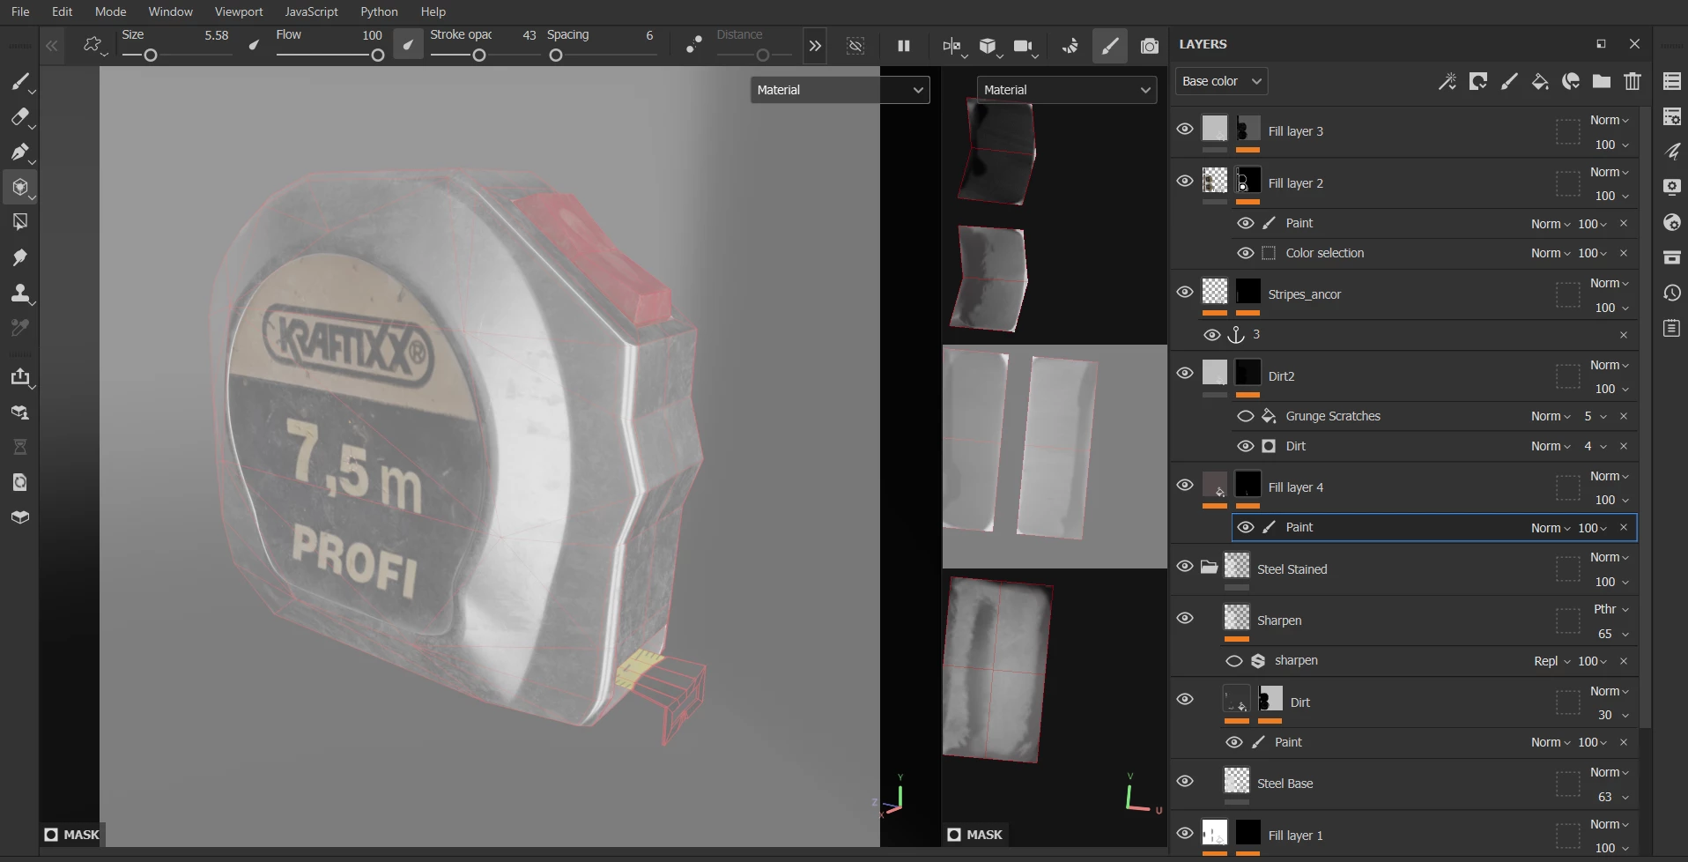Toggle visibility of Color selection effect
This screenshot has width=1688, height=862.
pyautogui.click(x=1245, y=253)
